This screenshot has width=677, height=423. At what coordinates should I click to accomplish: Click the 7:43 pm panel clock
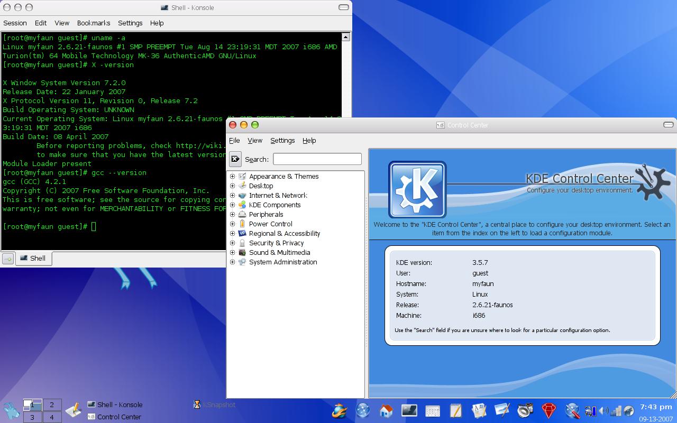pos(656,407)
